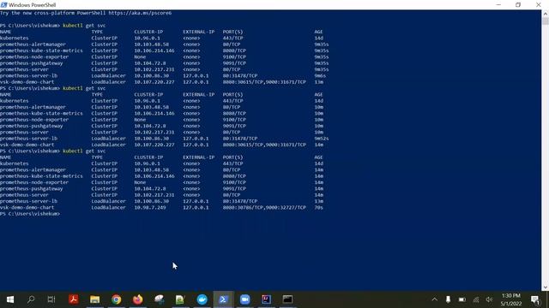Screen dimensions: 549x308
Task: Click 10.107.220.227 in second table
Action: pos(154,145)
